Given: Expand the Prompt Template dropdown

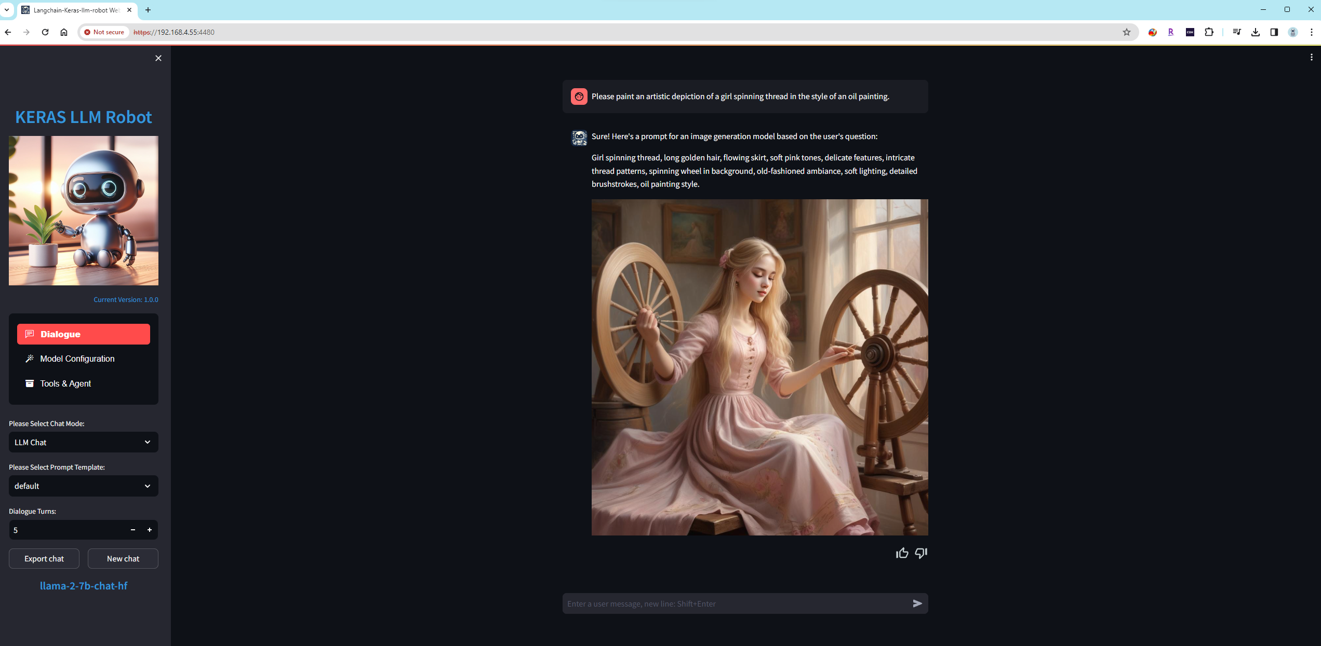Looking at the screenshot, I should (83, 486).
